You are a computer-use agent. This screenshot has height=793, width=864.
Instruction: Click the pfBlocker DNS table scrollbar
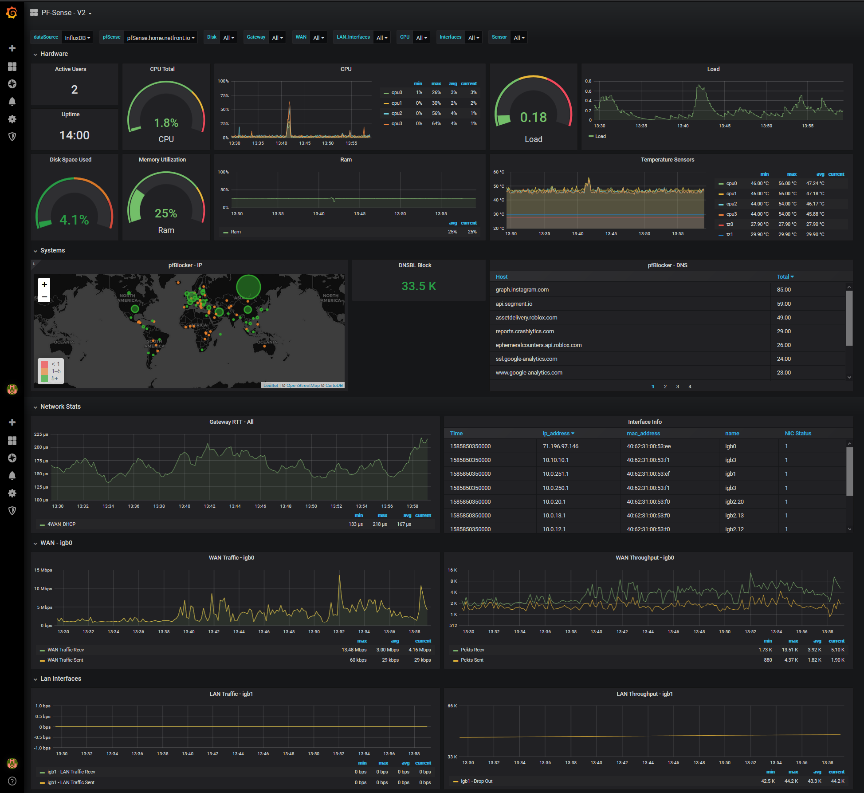[849, 317]
